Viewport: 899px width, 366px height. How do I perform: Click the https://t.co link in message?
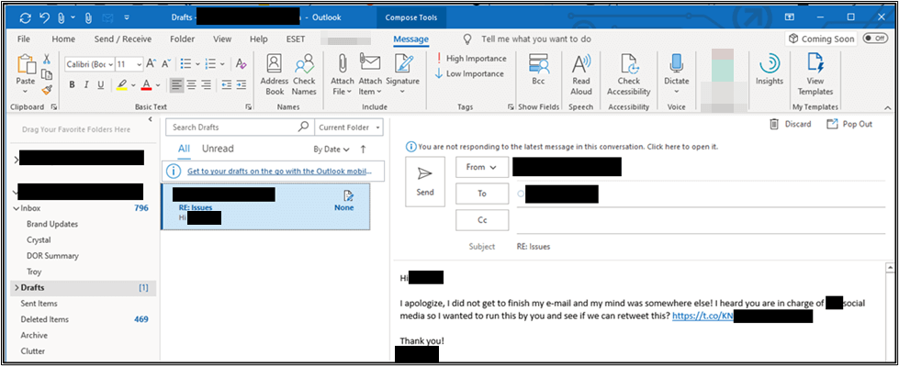(702, 316)
